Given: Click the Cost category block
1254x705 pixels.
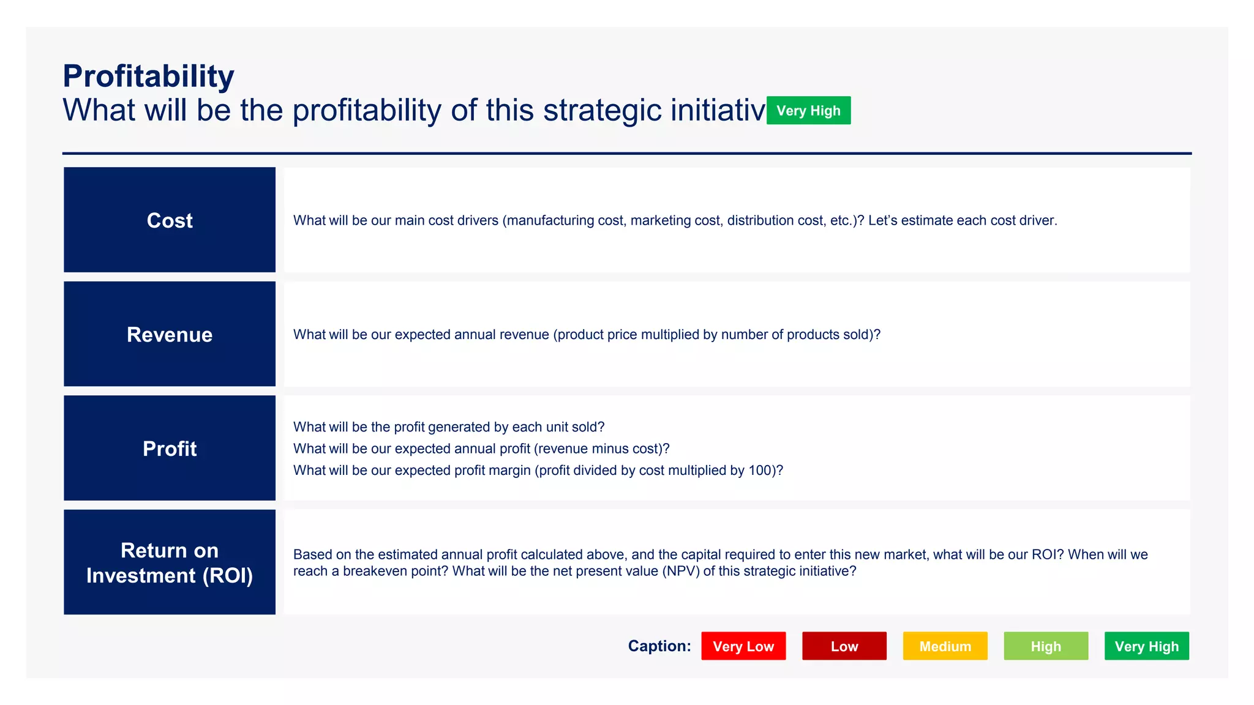Looking at the screenshot, I should 170,220.
